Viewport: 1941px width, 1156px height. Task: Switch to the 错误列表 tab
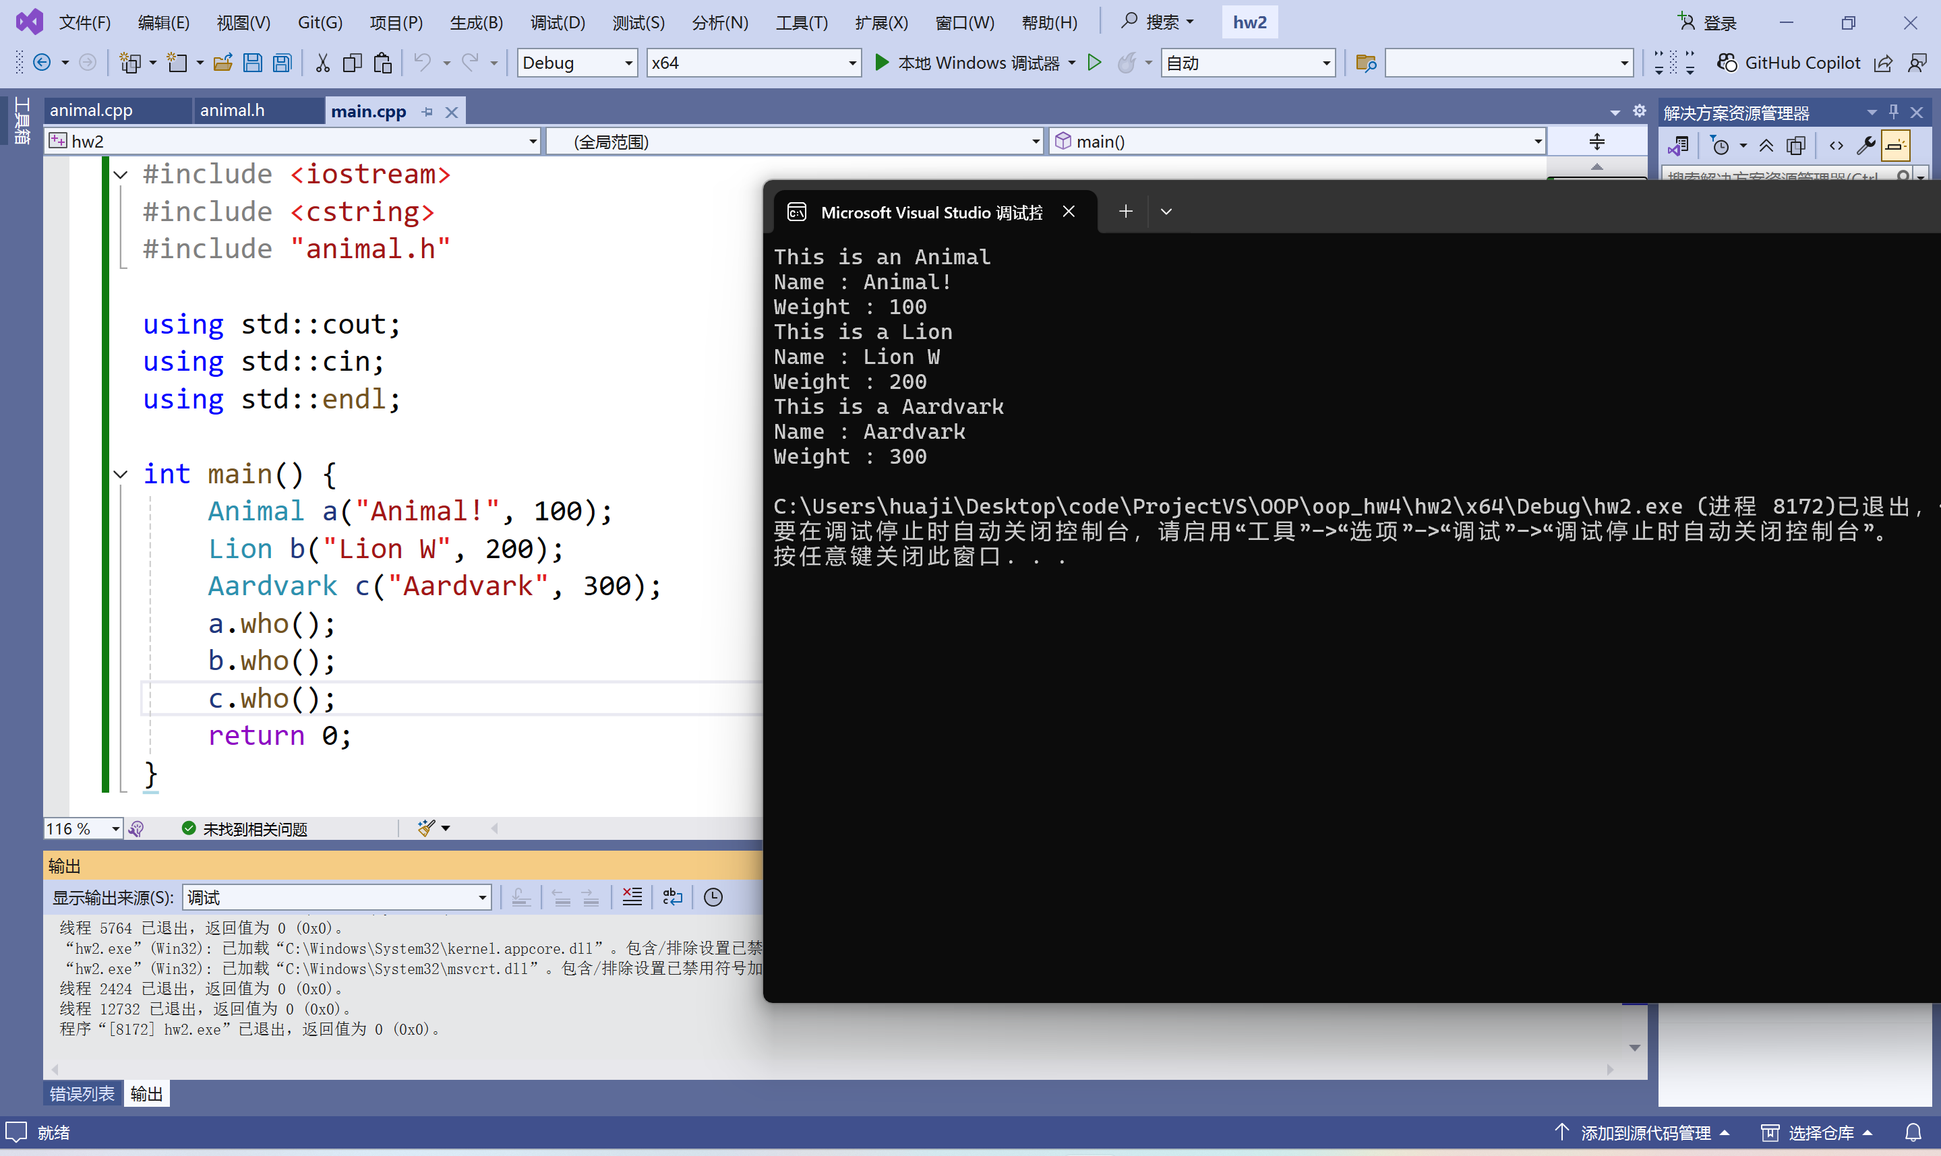point(82,1094)
